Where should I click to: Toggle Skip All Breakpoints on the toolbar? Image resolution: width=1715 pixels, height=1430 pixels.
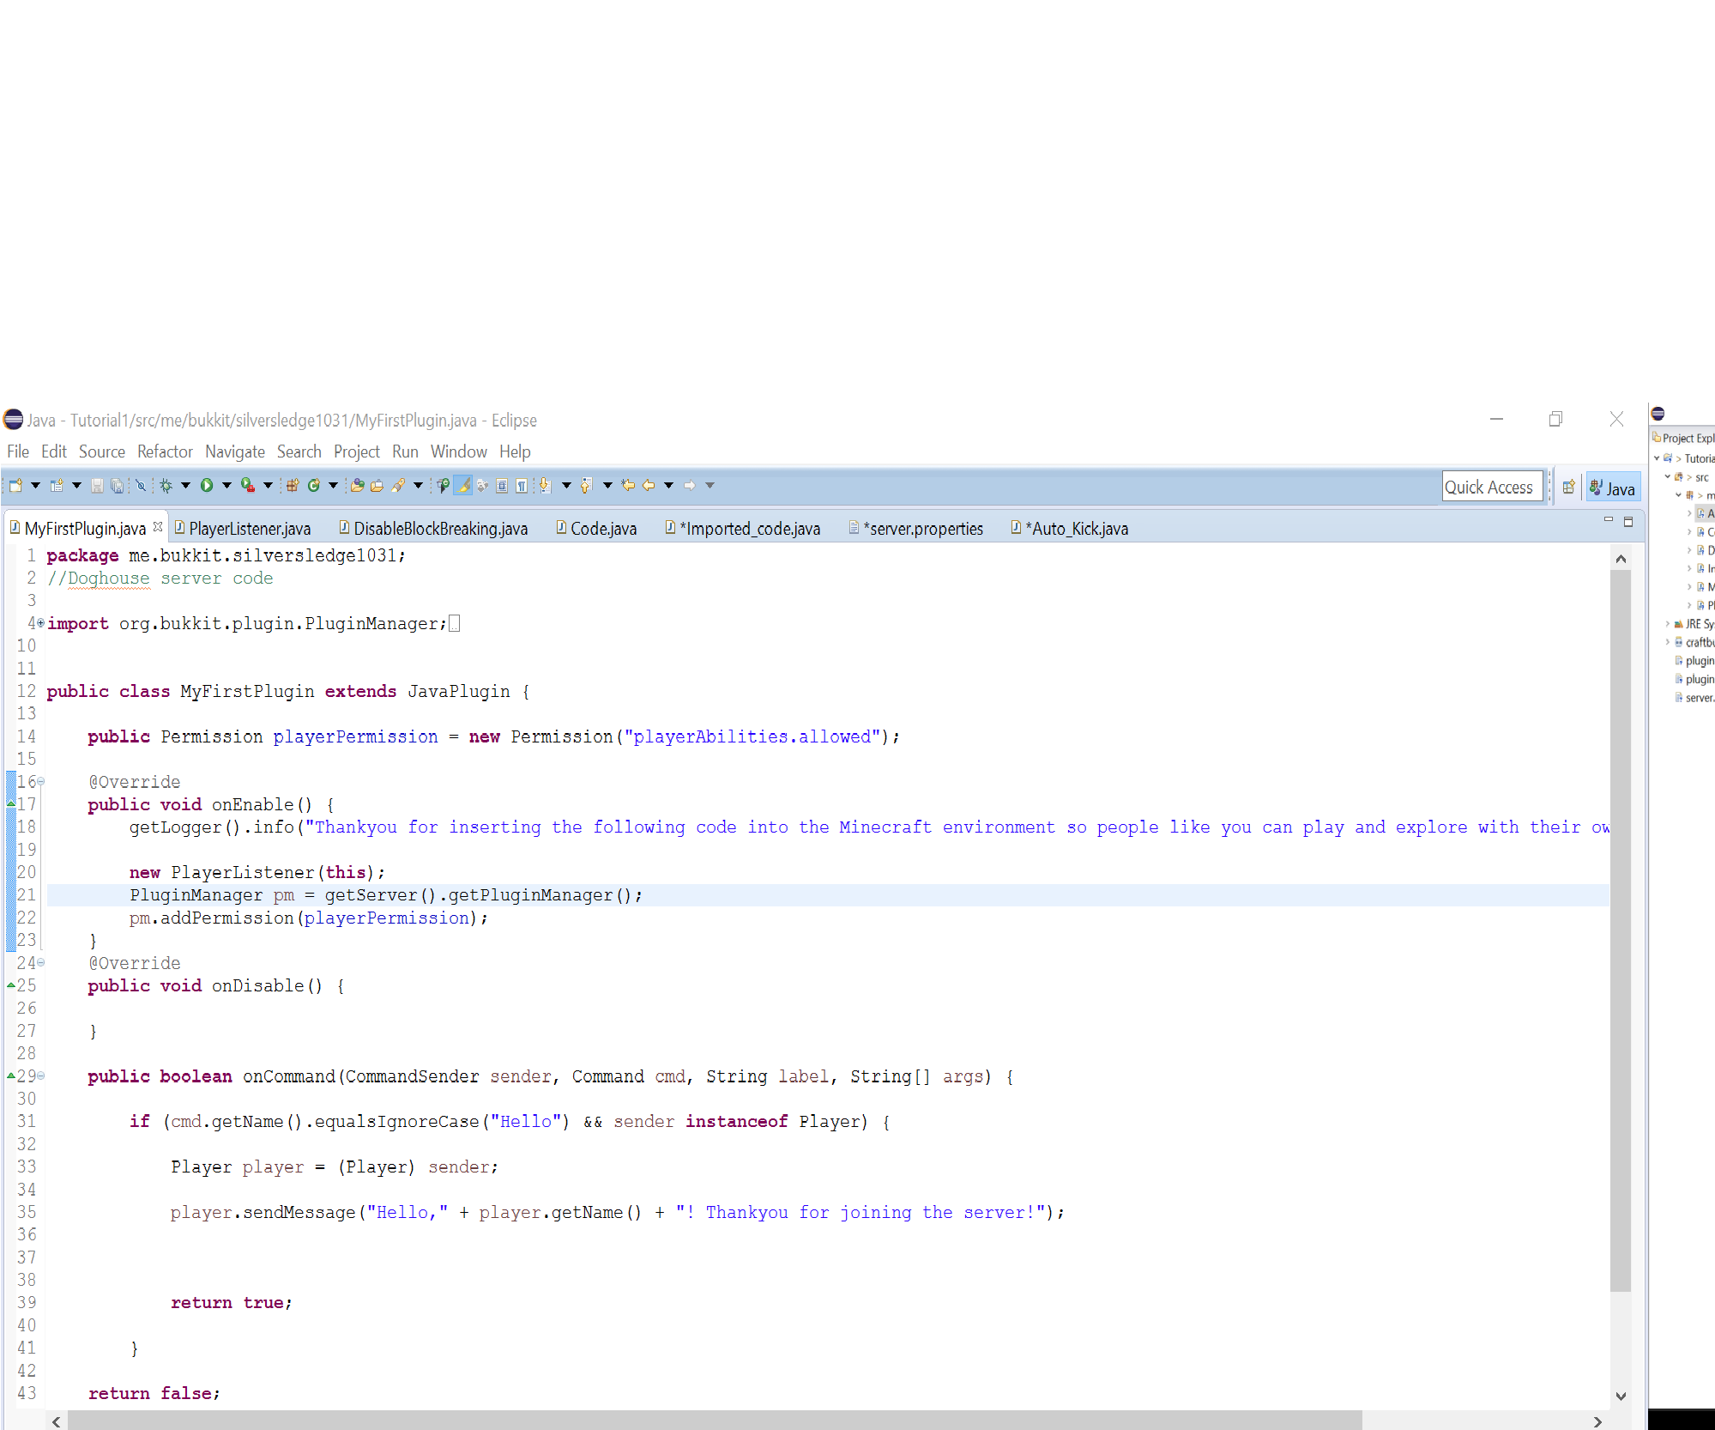(142, 485)
